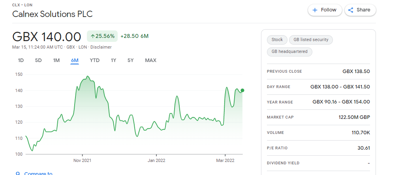The image size is (402, 175).
Task: Click the Nov 2021 axis label
Action: (x=82, y=161)
